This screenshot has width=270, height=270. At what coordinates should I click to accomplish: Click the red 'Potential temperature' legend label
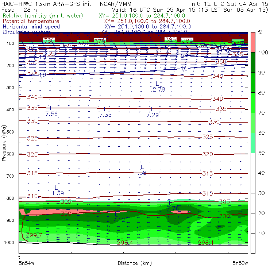pos(31,21)
